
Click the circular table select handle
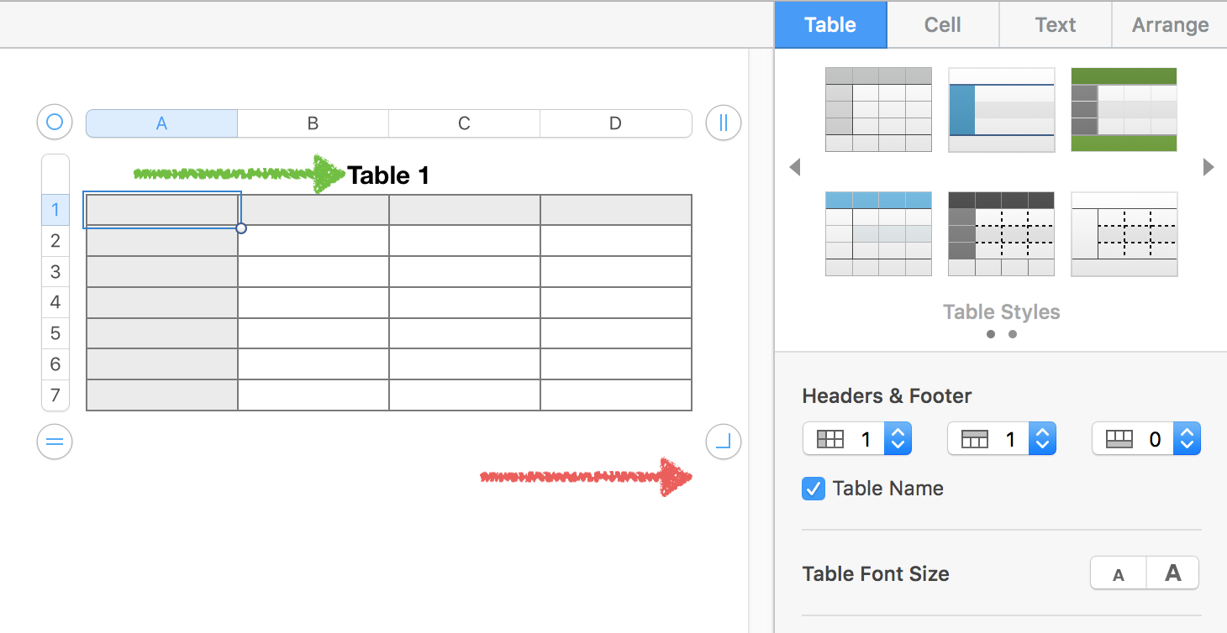55,123
